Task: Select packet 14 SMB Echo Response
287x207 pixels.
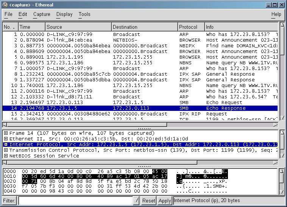Action: [140, 108]
